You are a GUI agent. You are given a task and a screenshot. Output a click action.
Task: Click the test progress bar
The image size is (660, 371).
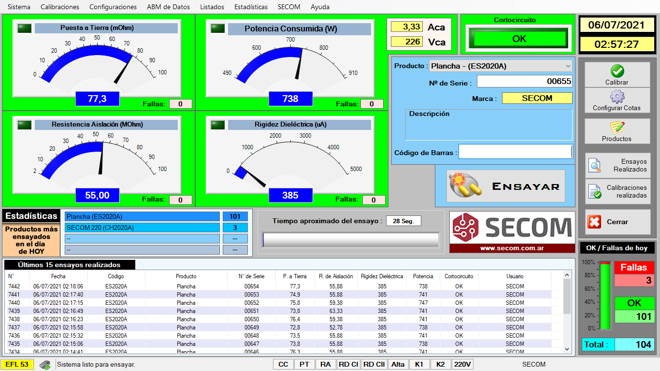click(351, 240)
